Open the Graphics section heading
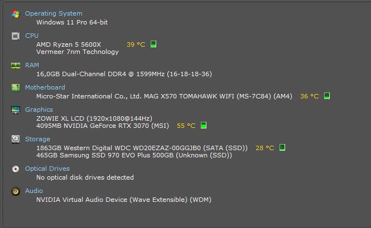 (39, 110)
